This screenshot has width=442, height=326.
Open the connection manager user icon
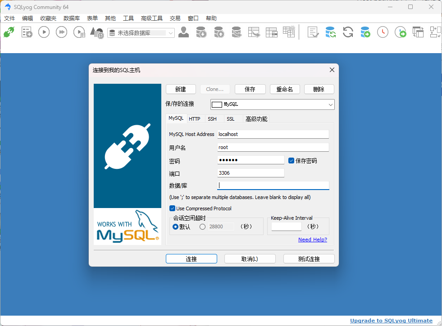[183, 32]
